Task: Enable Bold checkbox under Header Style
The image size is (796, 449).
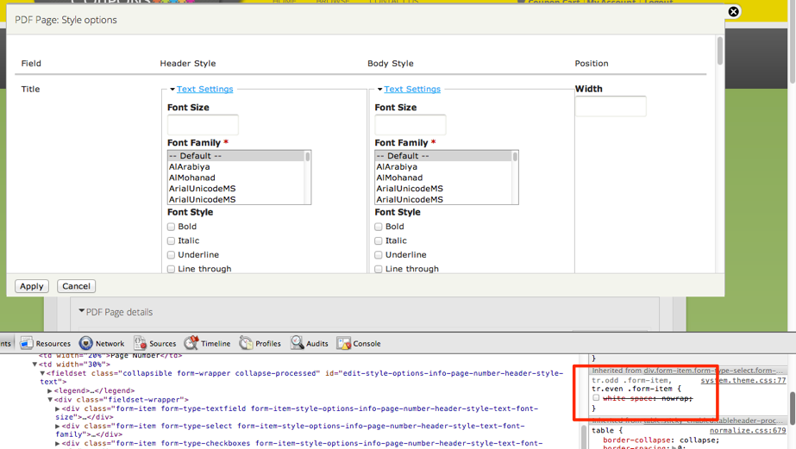Action: click(171, 227)
